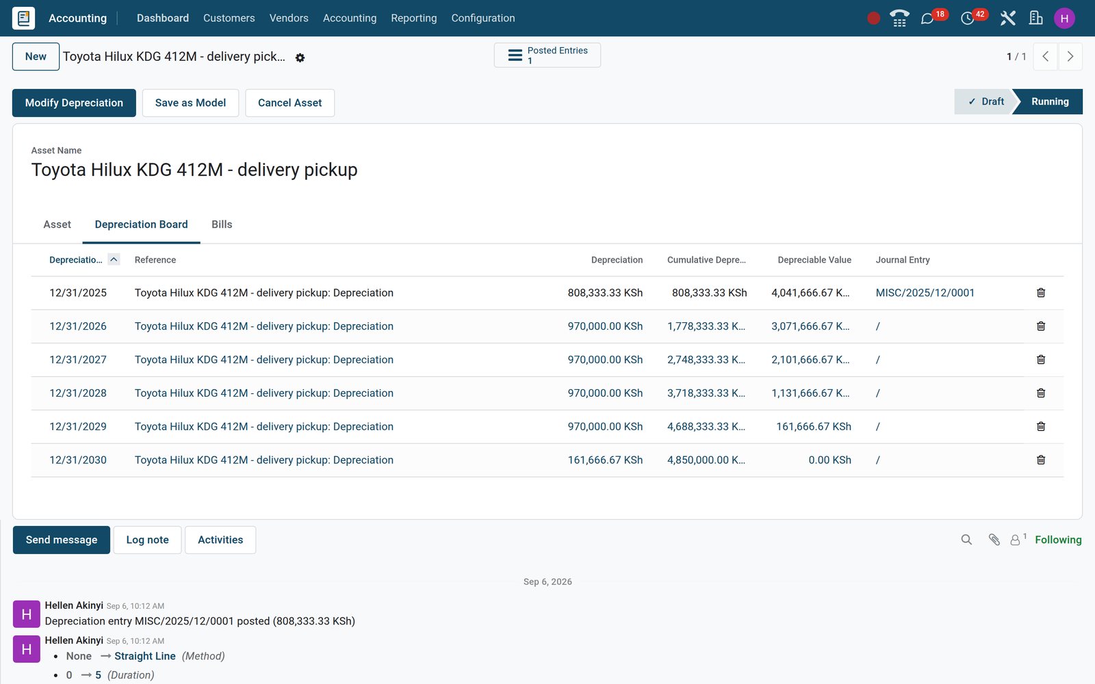Go to previous record arrow
Image resolution: width=1095 pixels, height=684 pixels.
[x=1045, y=57]
